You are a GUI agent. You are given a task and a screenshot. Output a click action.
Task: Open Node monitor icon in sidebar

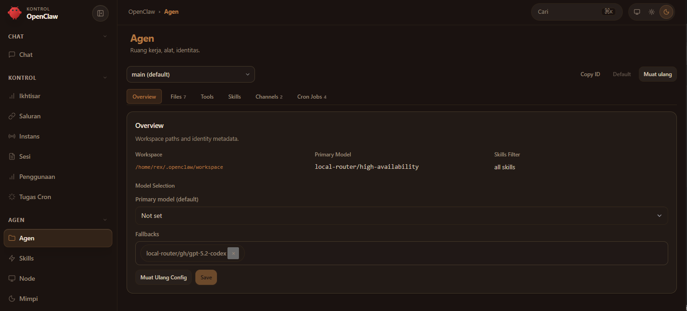[x=12, y=278]
